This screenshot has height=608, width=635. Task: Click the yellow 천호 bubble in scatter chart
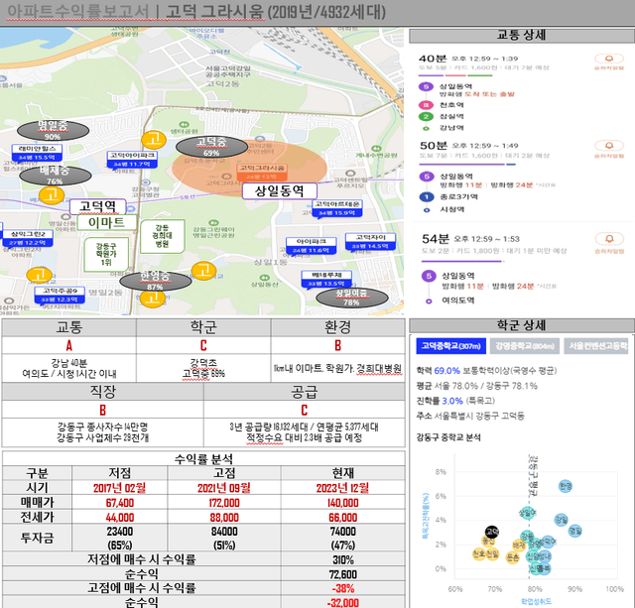coord(479,553)
